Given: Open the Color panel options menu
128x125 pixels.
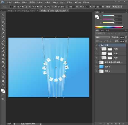Looking at the screenshot, I should coord(126,12).
